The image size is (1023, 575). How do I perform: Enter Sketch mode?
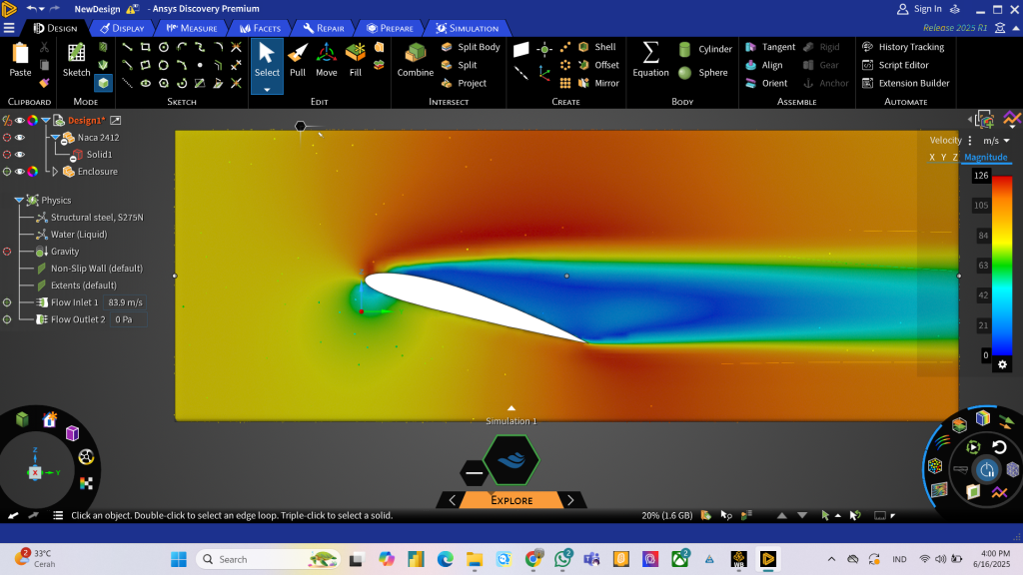pyautogui.click(x=77, y=58)
